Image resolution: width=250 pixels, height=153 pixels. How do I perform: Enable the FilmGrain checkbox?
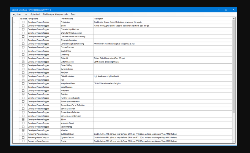[23, 73]
